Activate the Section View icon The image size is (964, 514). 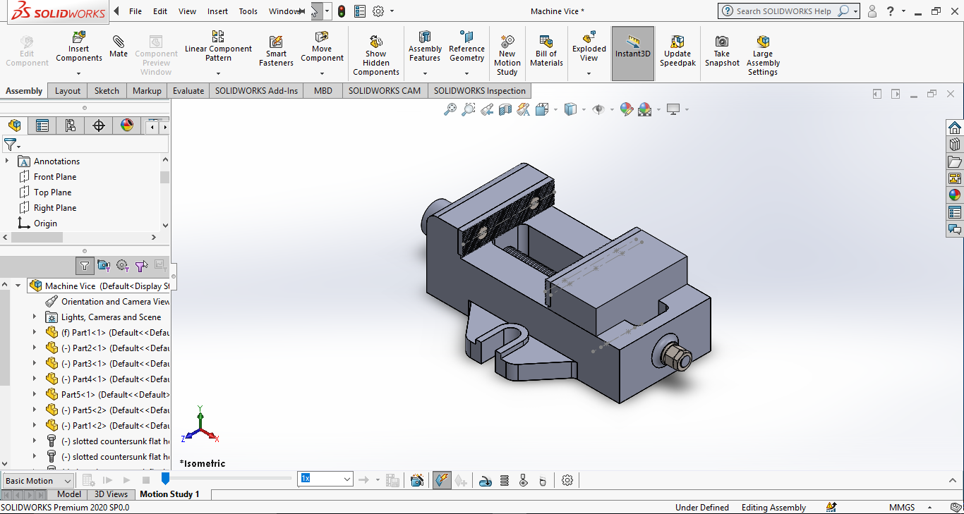(505, 109)
